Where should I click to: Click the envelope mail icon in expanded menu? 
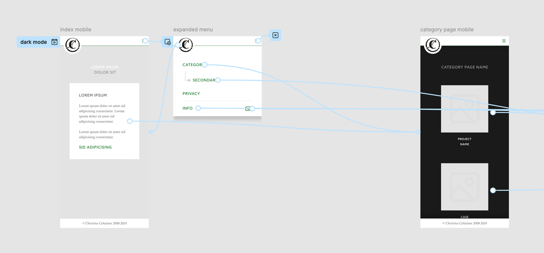pyautogui.click(x=248, y=109)
